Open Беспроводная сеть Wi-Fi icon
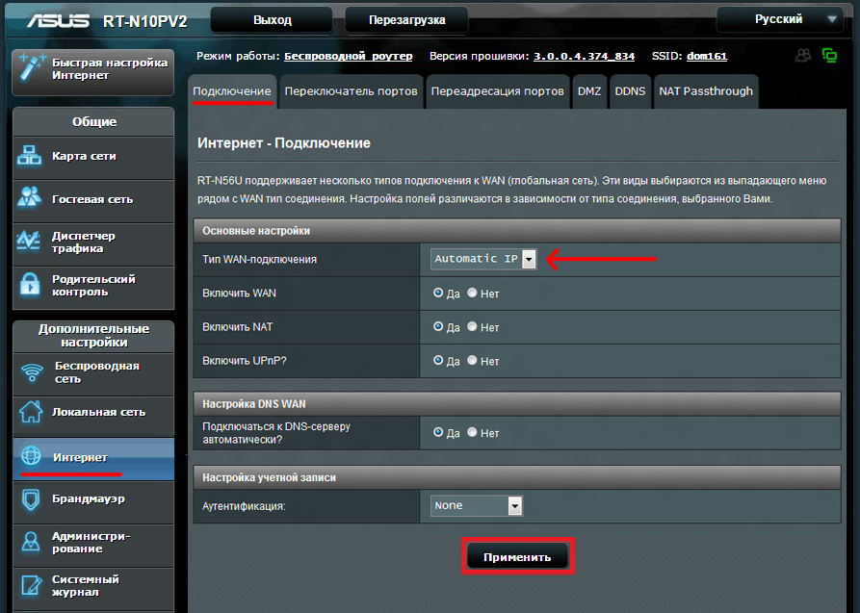Viewport: 860px width, 613px height. 32,372
